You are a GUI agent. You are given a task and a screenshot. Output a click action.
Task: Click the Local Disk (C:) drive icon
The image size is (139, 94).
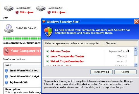tap(9, 9)
